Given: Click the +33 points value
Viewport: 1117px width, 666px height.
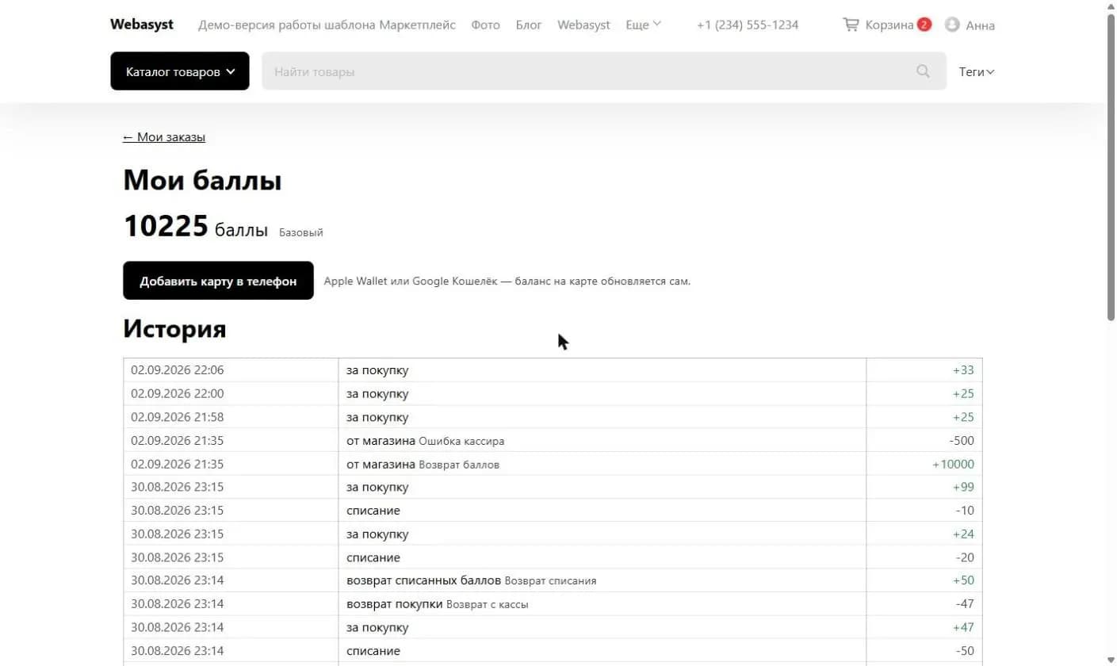Looking at the screenshot, I should pyautogui.click(x=963, y=370).
